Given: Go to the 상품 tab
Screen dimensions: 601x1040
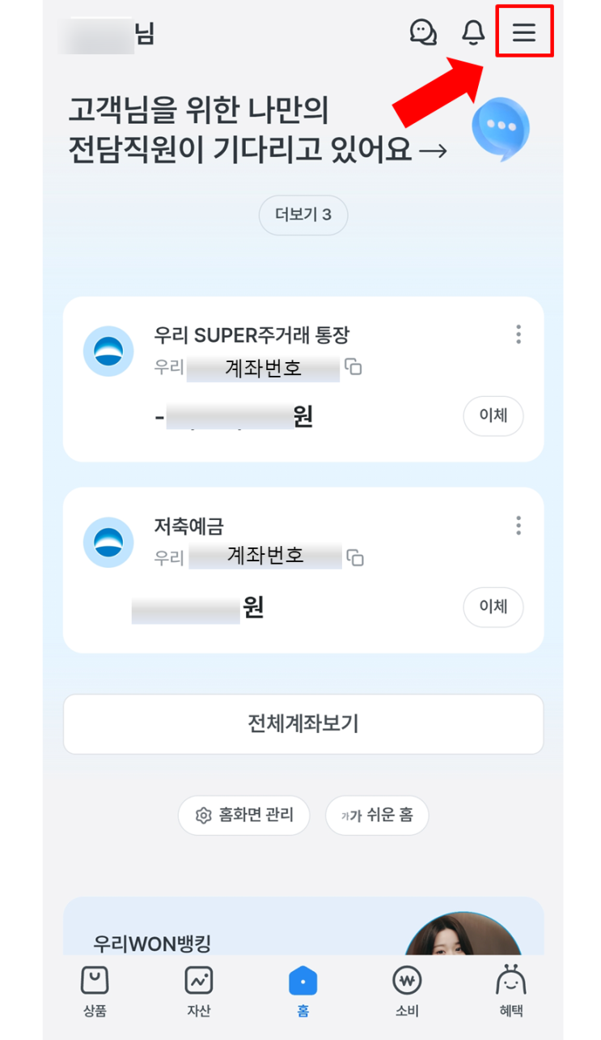Looking at the screenshot, I should [95, 991].
